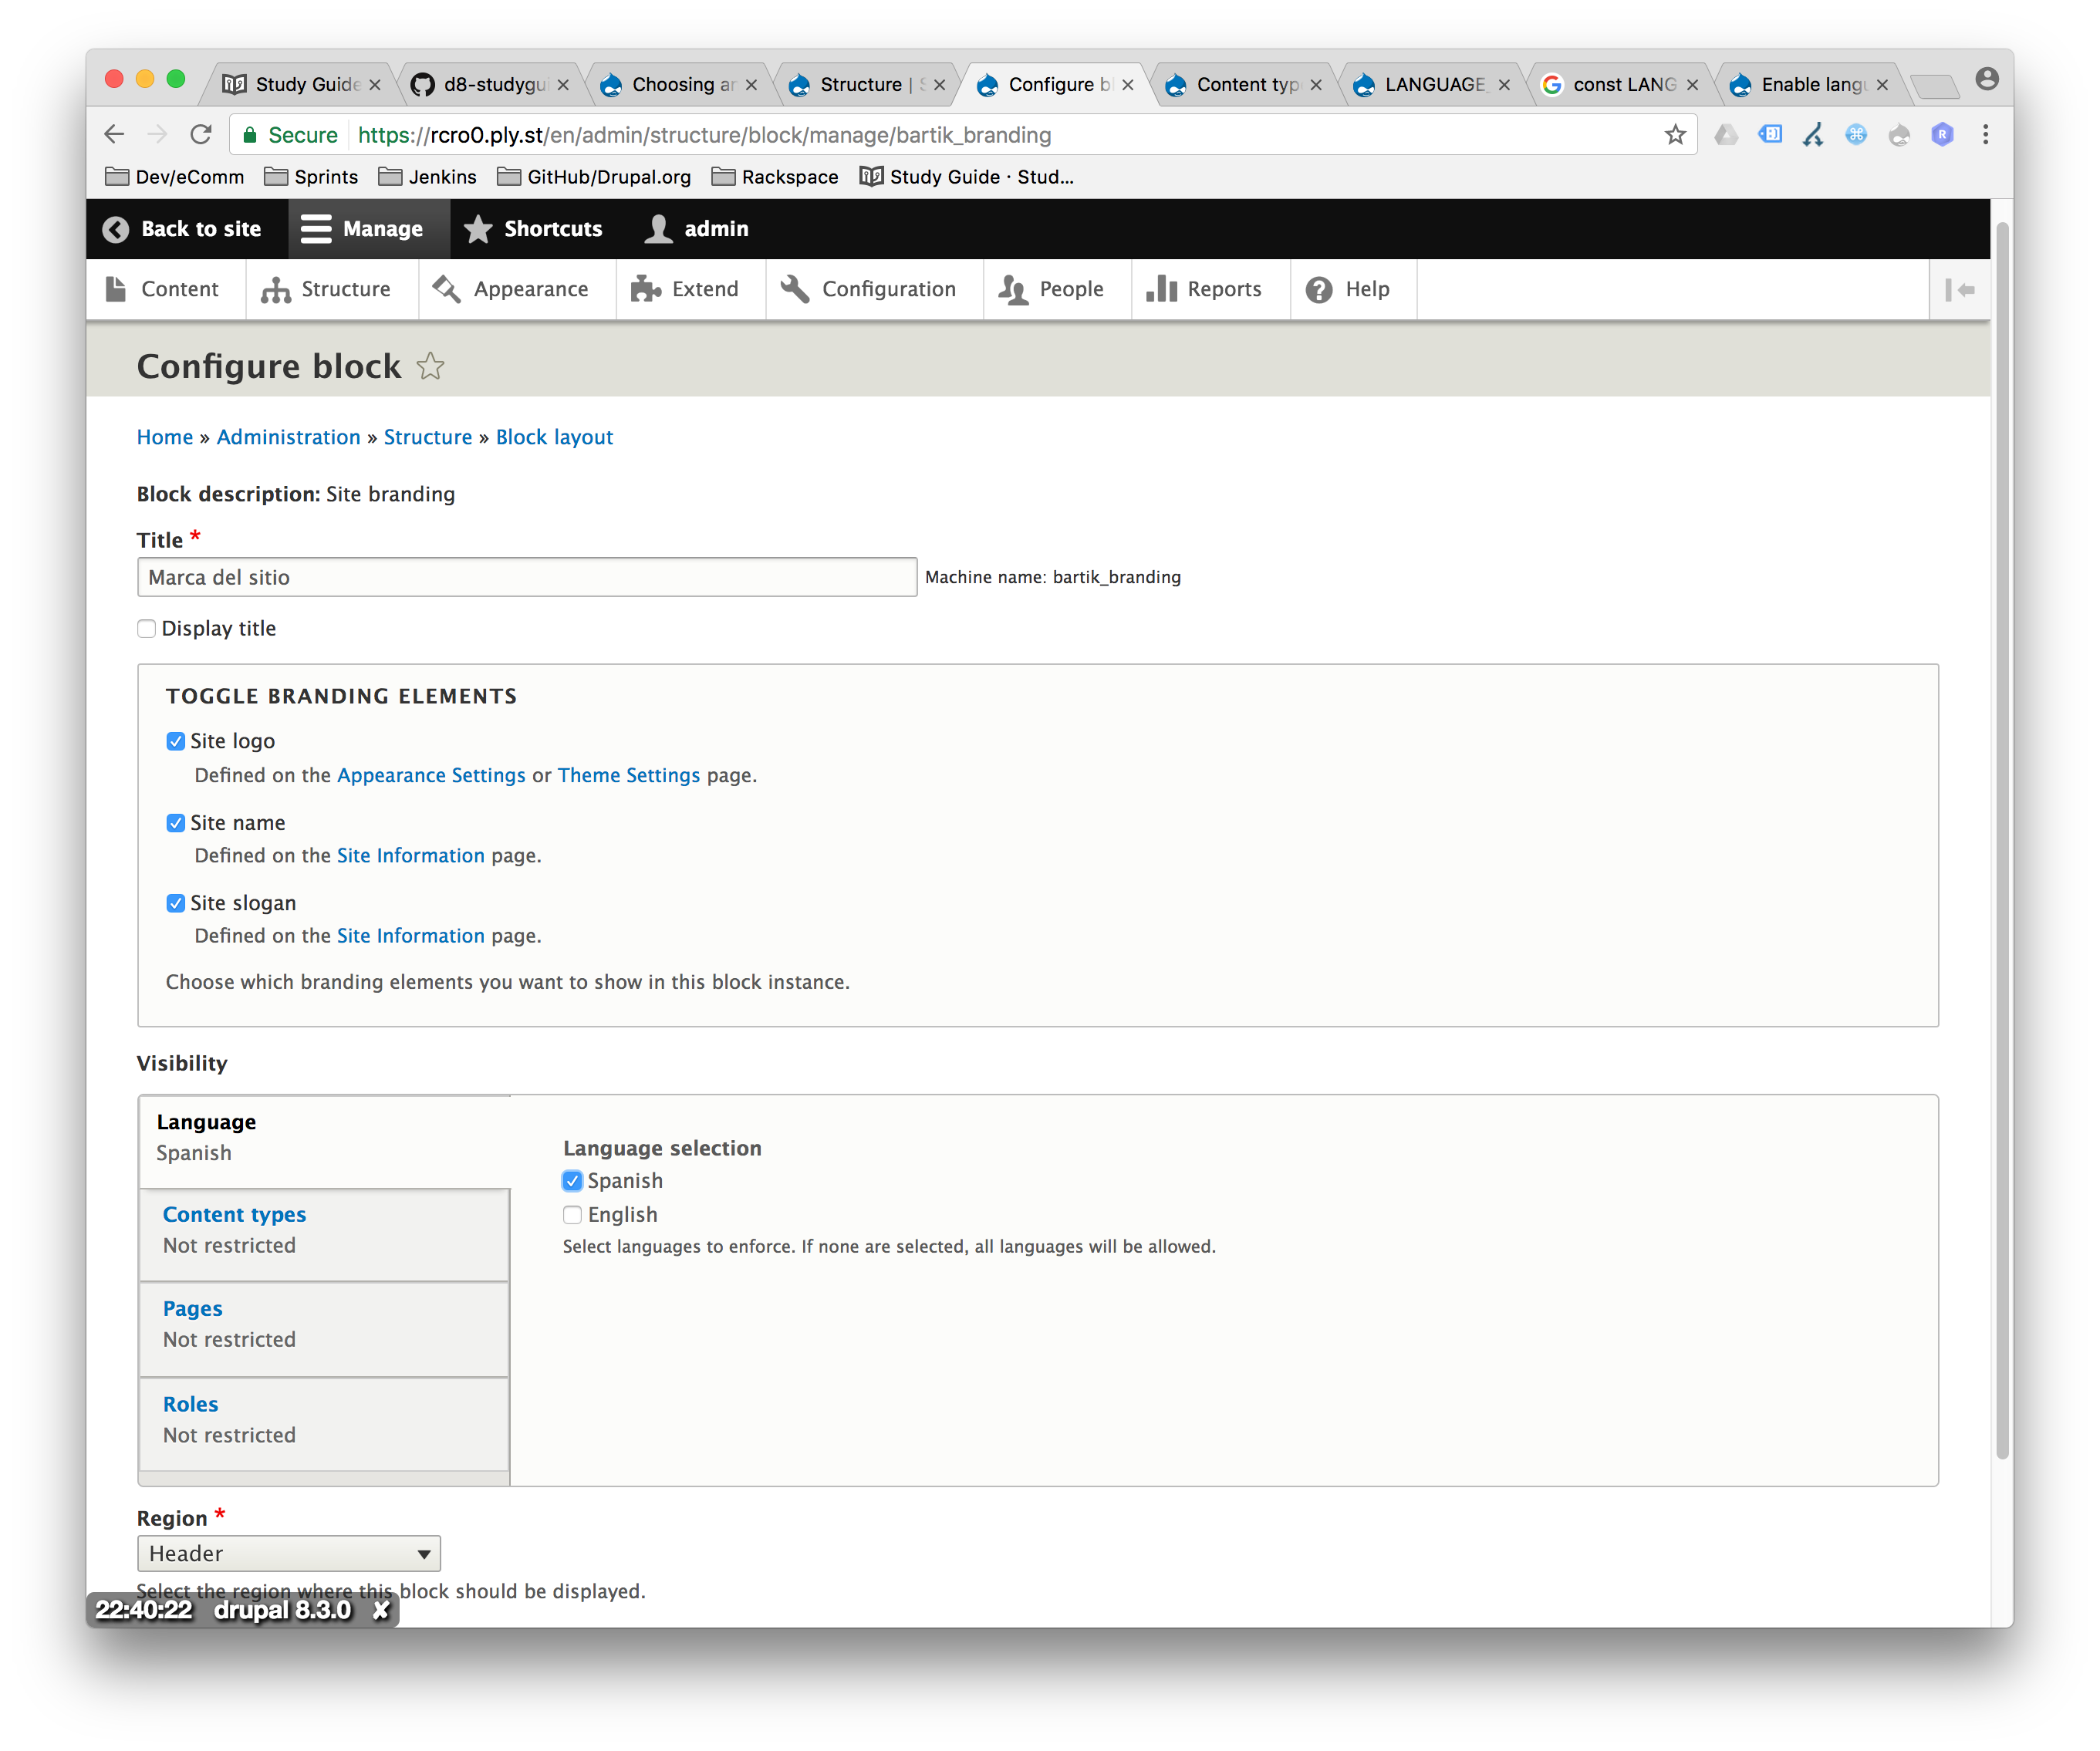2100x1751 pixels.
Task: Select the Pages visibility tab
Action: tap(325, 1330)
